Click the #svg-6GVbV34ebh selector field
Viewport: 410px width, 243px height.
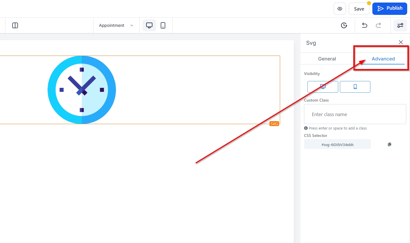click(x=337, y=144)
